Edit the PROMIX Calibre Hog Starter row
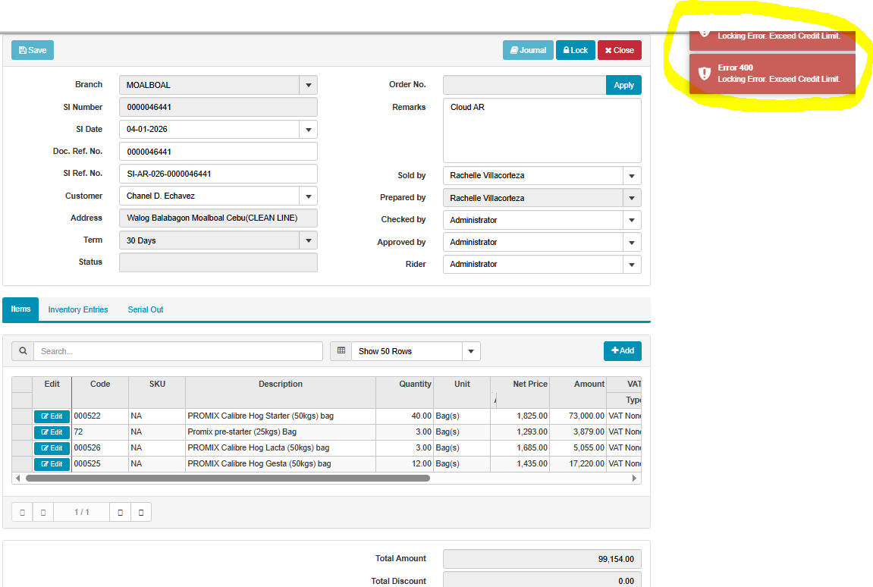 pos(52,416)
